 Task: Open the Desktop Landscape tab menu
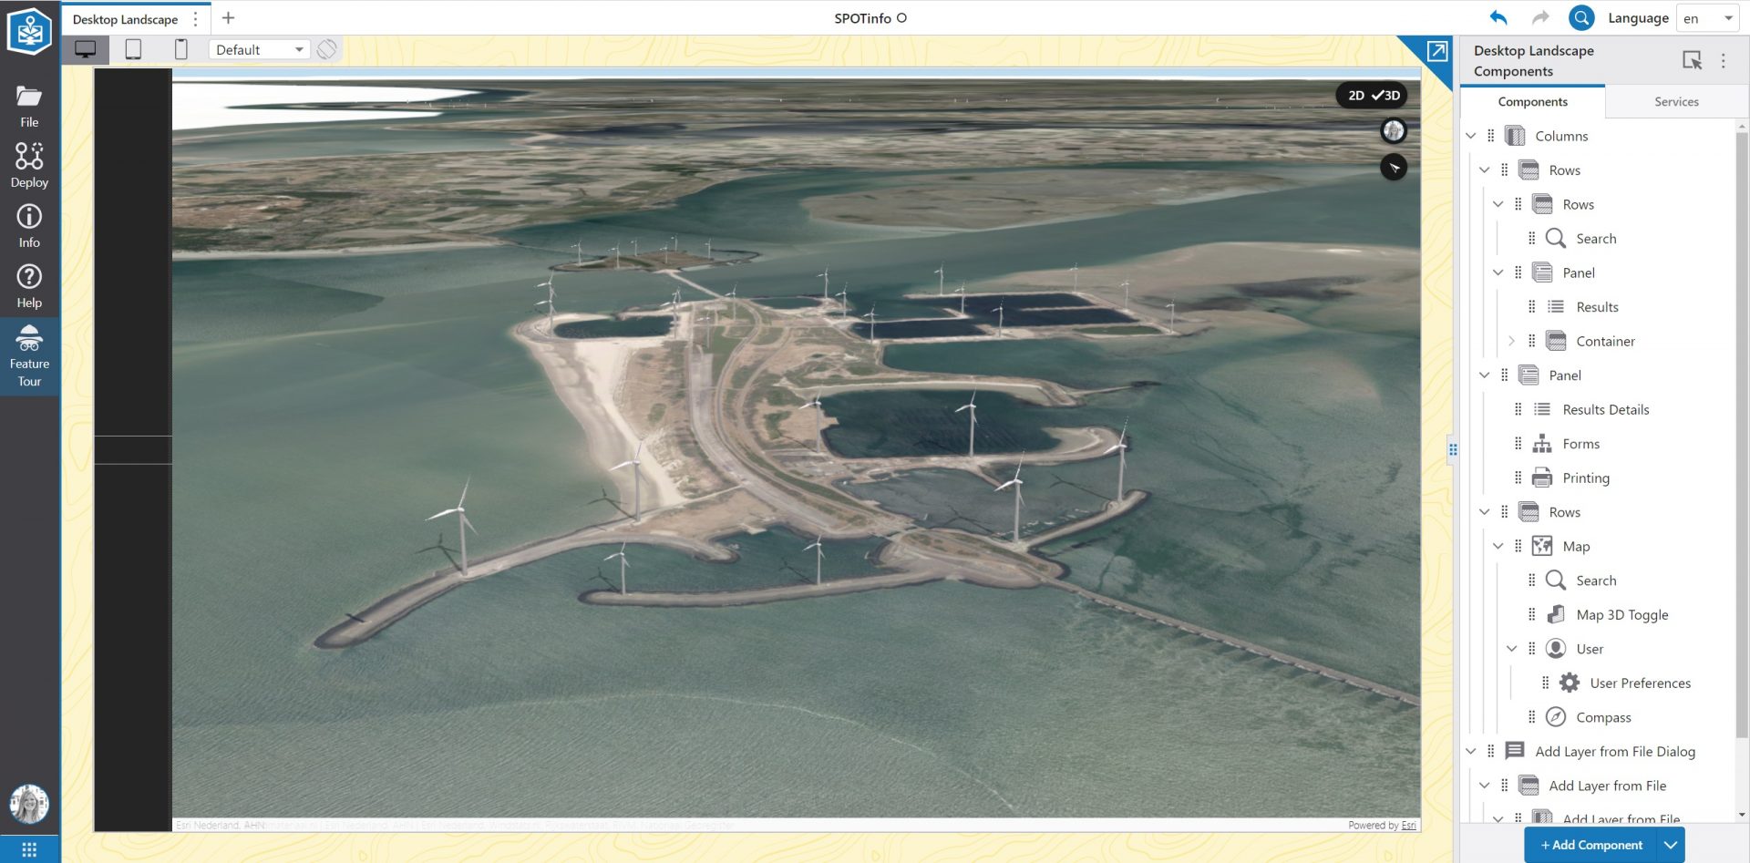[196, 17]
